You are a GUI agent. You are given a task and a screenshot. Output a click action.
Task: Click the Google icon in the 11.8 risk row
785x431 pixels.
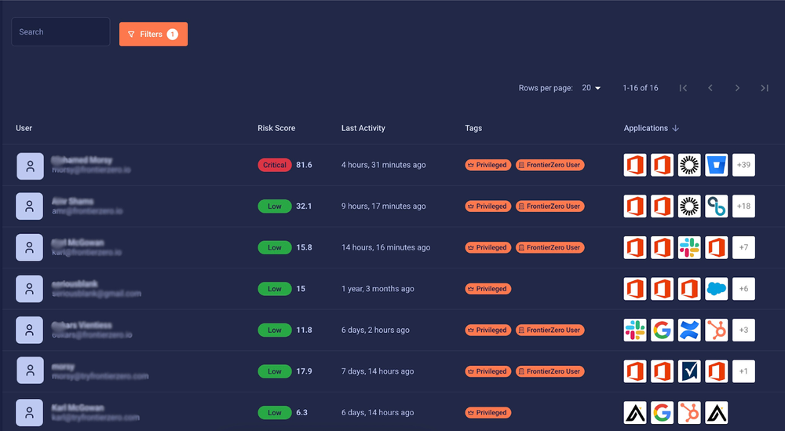coord(662,330)
